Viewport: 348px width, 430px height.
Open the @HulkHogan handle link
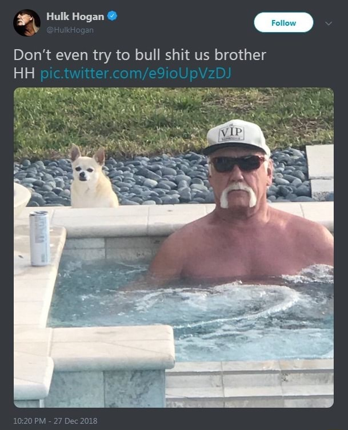(70, 30)
